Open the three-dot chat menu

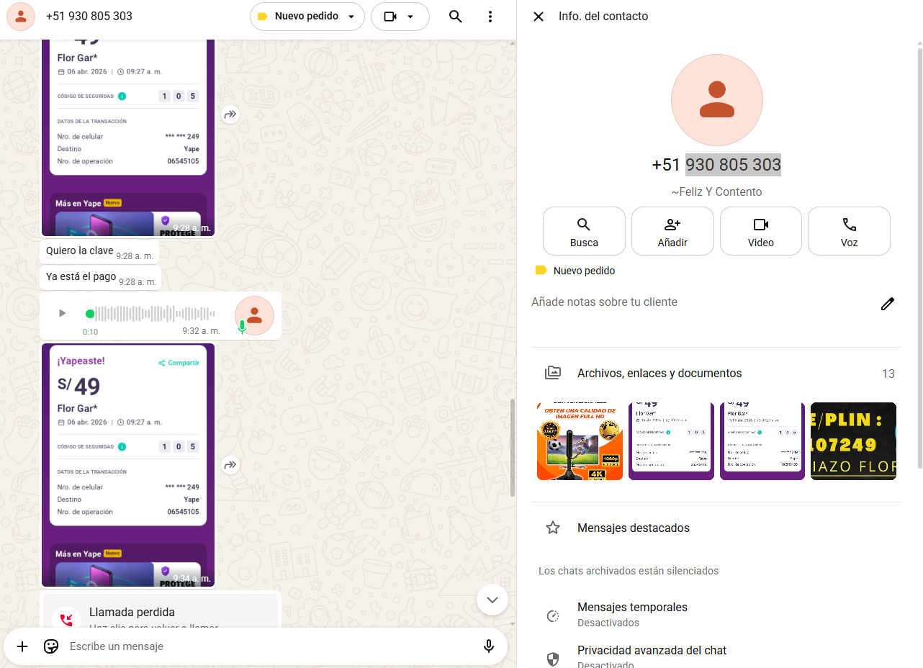pos(490,17)
